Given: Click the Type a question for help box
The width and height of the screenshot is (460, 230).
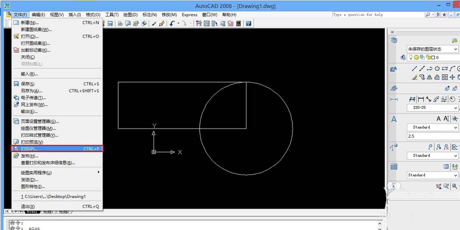Looking at the screenshot, I should click(378, 15).
